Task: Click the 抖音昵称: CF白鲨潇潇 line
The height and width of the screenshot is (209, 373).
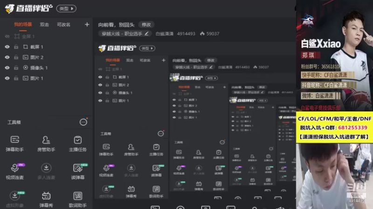Action: [x=328, y=85]
